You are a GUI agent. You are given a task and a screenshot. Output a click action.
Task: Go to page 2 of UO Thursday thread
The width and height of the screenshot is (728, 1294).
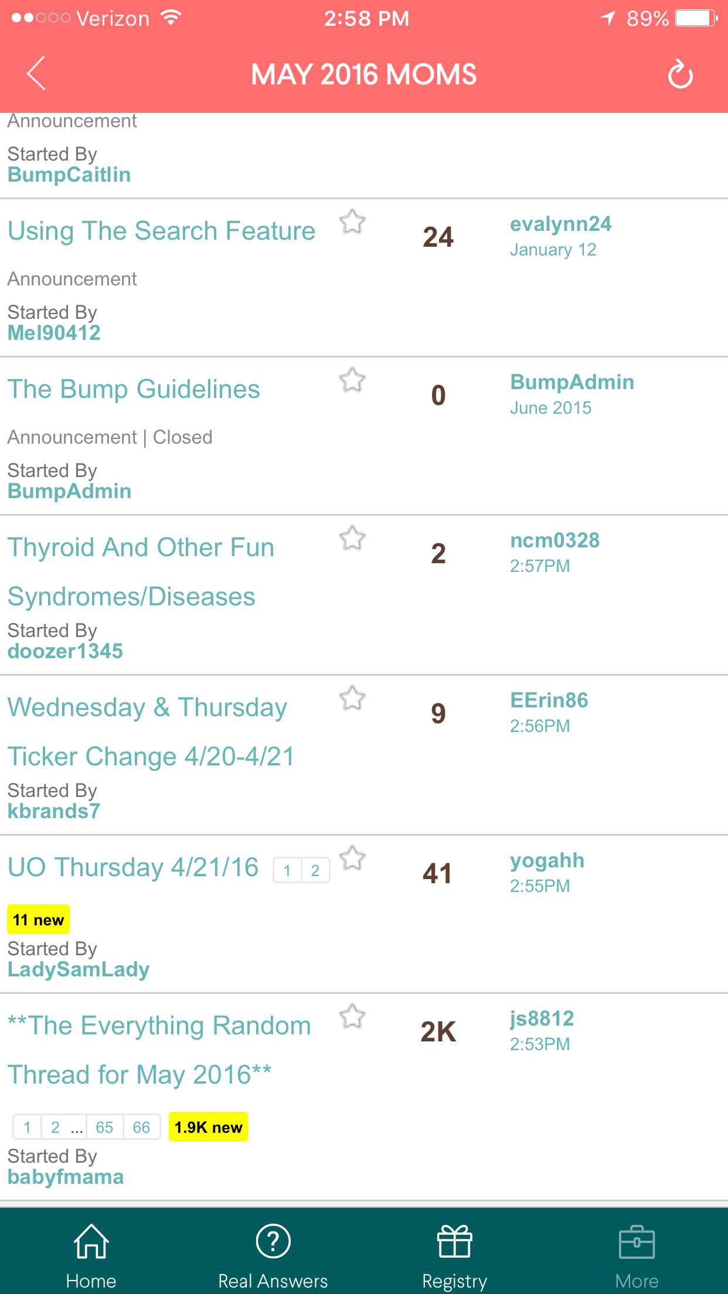315,870
